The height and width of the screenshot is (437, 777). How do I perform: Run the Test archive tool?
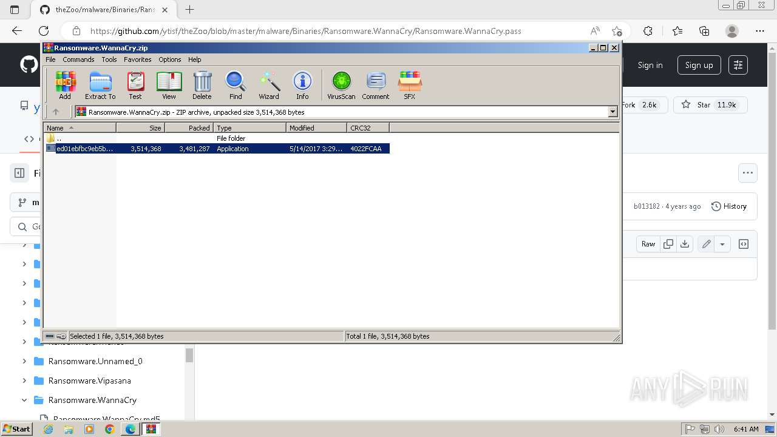[135, 85]
